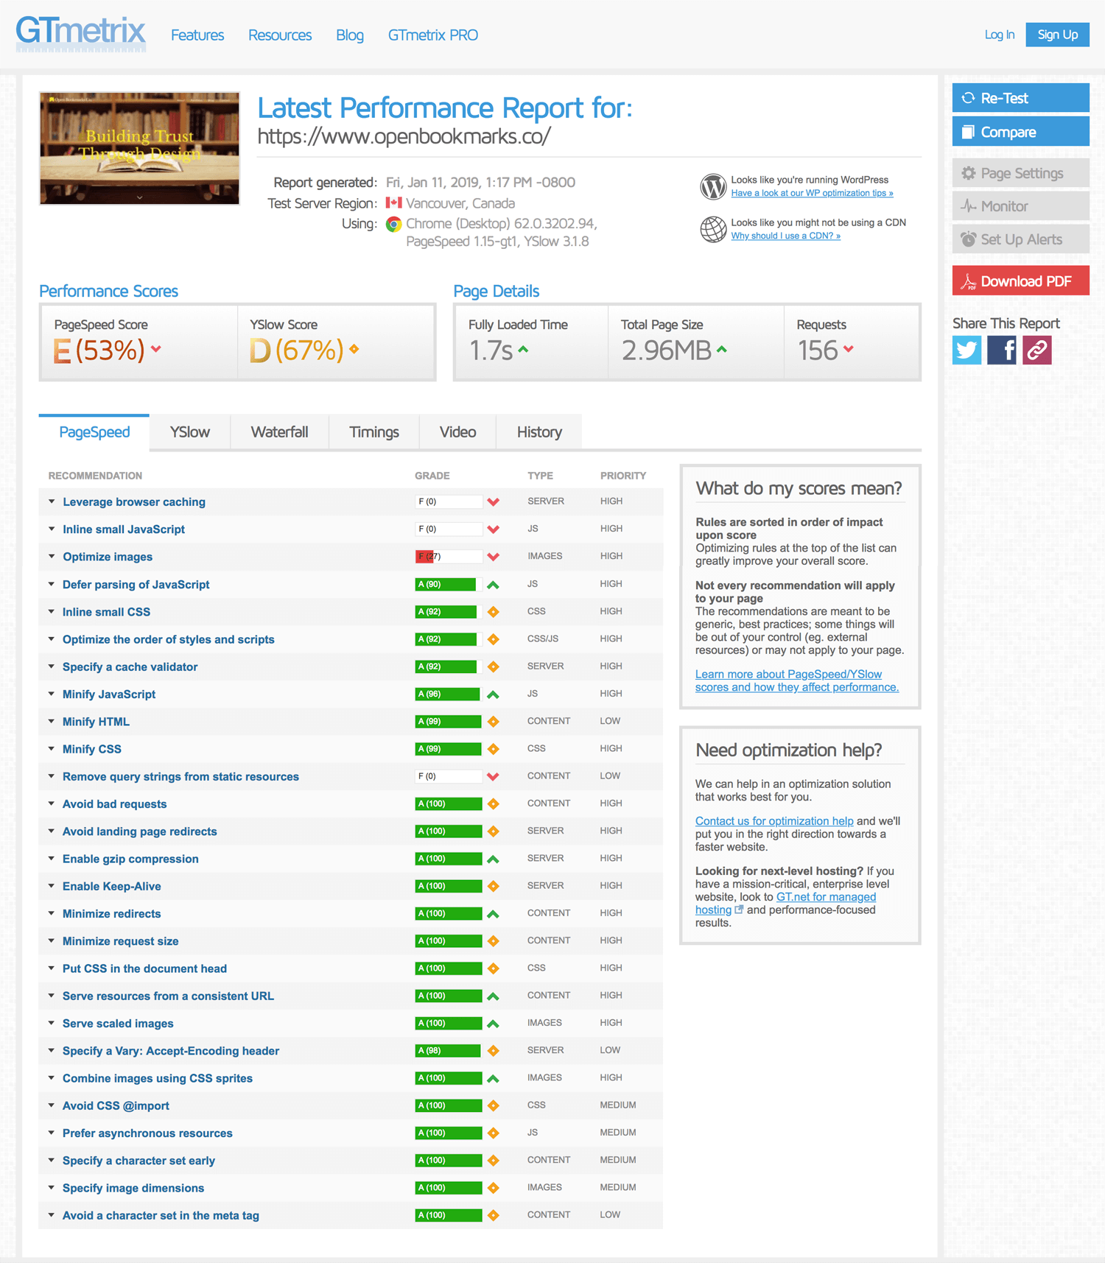Click green up arrow beside Serve scaled images
The image size is (1105, 1263).
[x=494, y=1024]
